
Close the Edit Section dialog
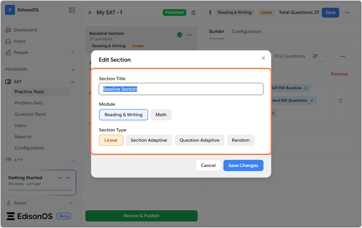(263, 58)
